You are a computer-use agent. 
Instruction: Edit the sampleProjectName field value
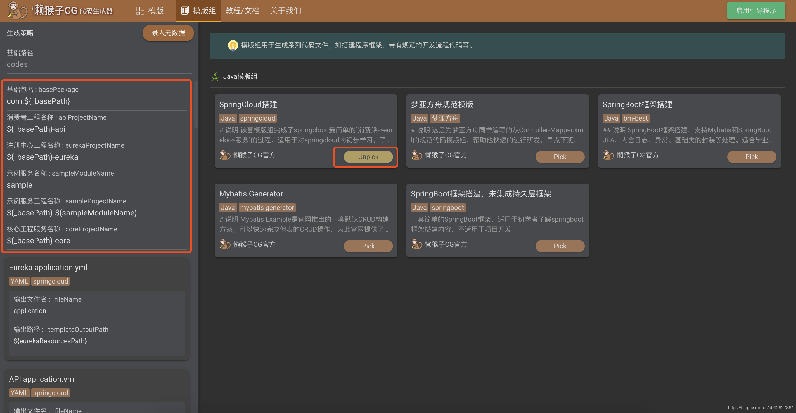pos(97,213)
